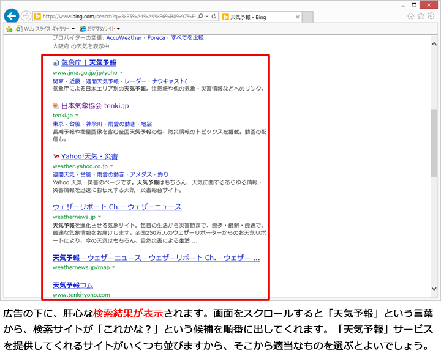Click the scrollbar down arrow

(x=434, y=289)
